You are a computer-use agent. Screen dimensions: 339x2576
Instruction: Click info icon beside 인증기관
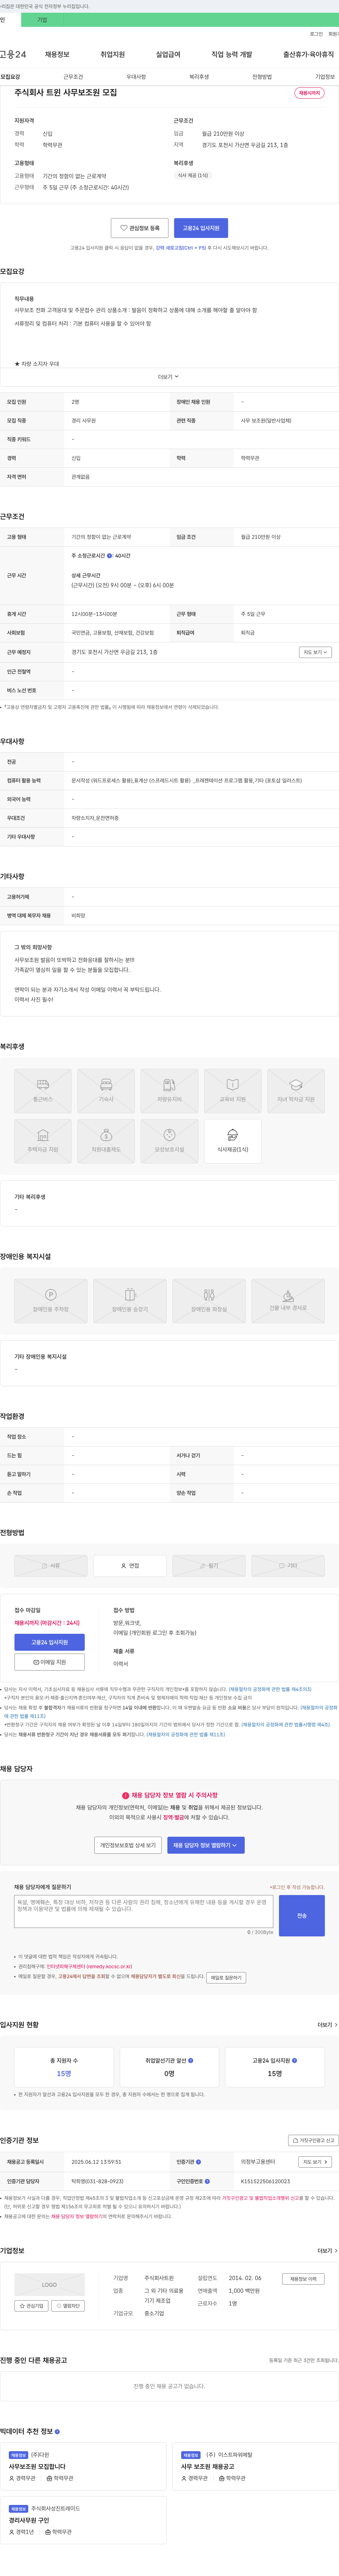pos(199,2162)
